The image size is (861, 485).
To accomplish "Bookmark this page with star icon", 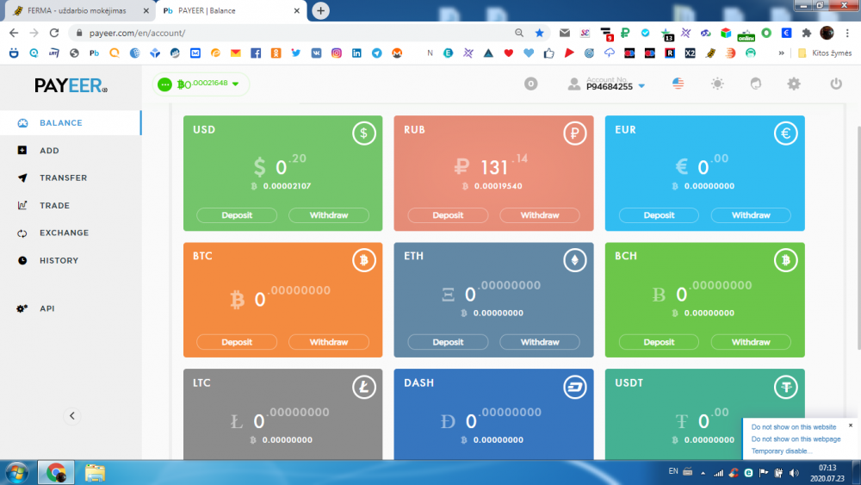I will [539, 33].
